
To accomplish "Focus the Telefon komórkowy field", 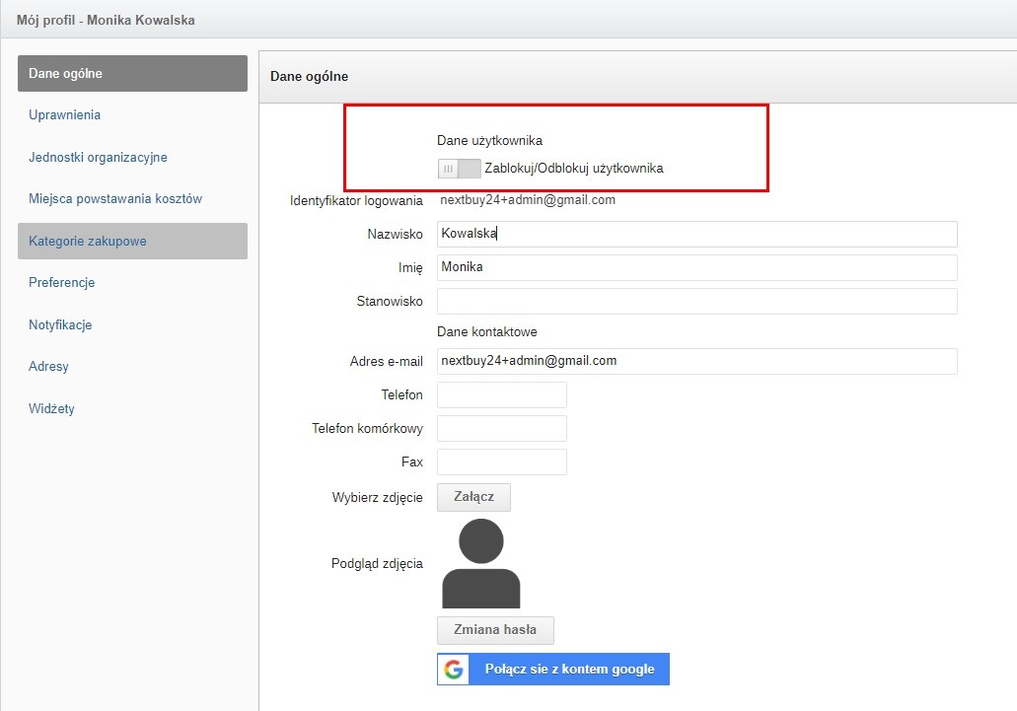I will [501, 429].
